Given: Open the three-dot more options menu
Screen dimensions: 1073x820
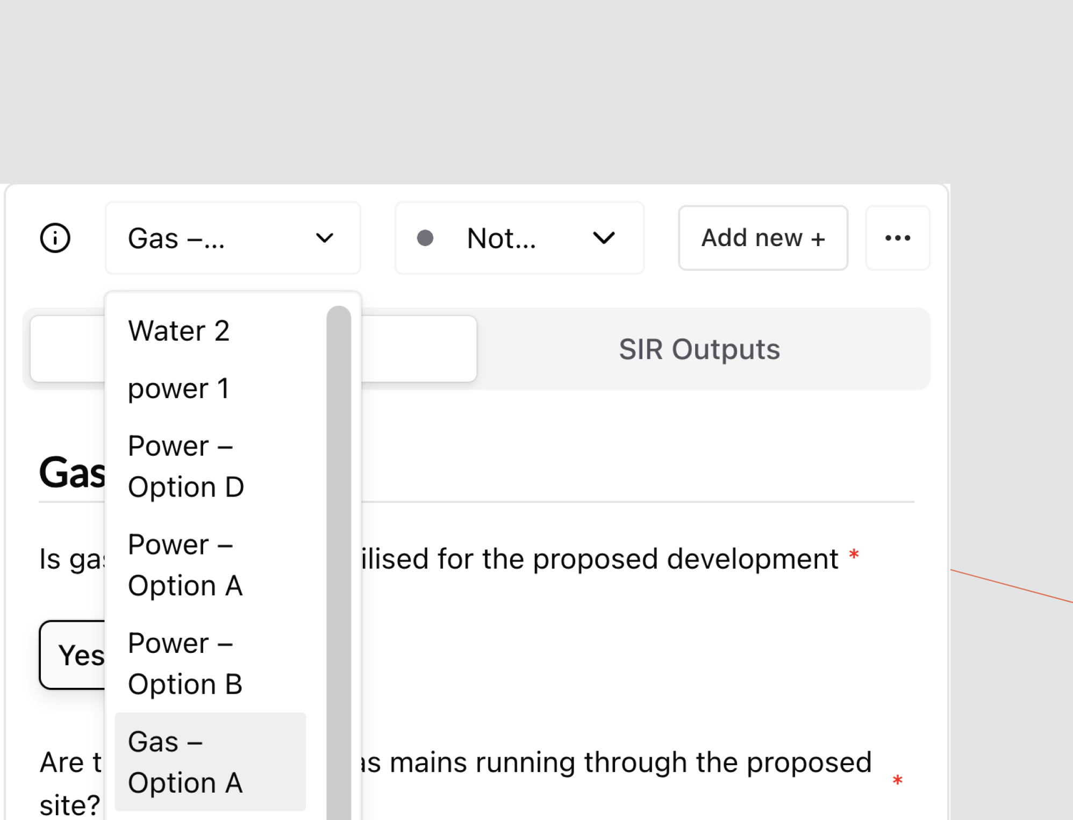Looking at the screenshot, I should [897, 238].
